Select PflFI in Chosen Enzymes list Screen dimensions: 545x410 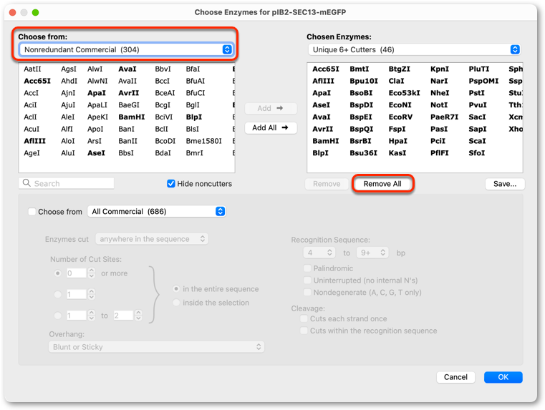point(439,153)
